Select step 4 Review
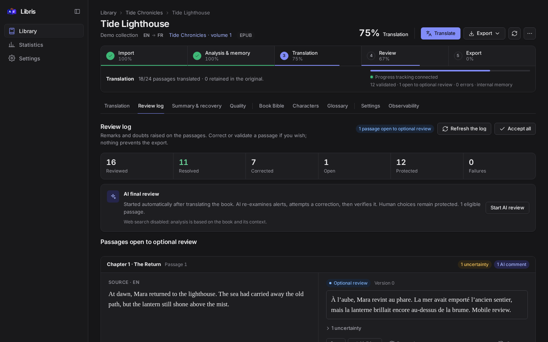 405,56
